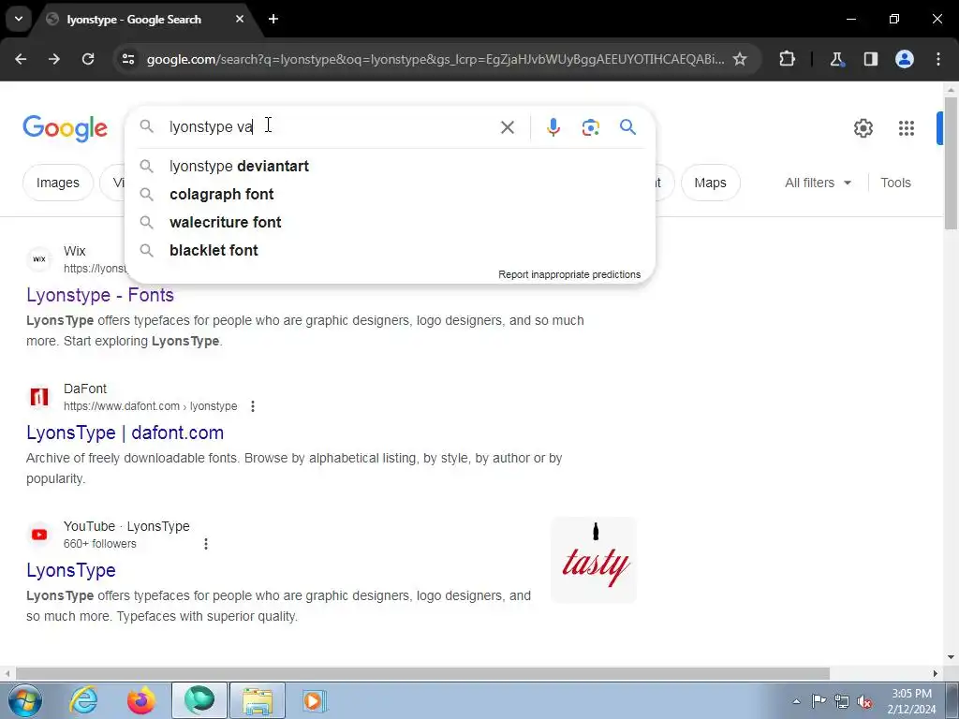View site information icon in address bar
The height and width of the screenshot is (719, 959).
coord(128,59)
